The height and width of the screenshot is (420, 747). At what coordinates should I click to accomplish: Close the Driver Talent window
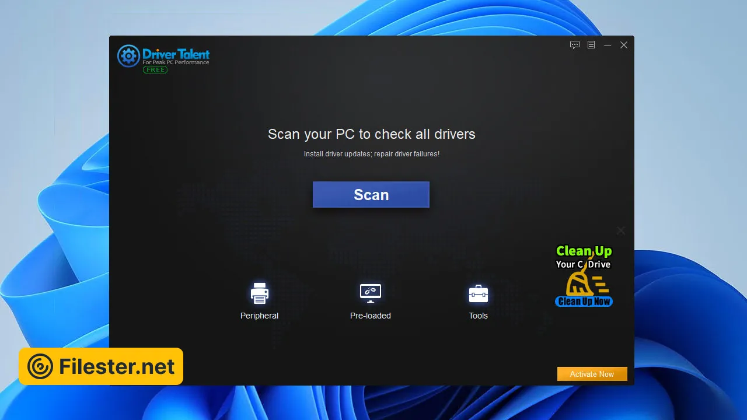(x=624, y=45)
